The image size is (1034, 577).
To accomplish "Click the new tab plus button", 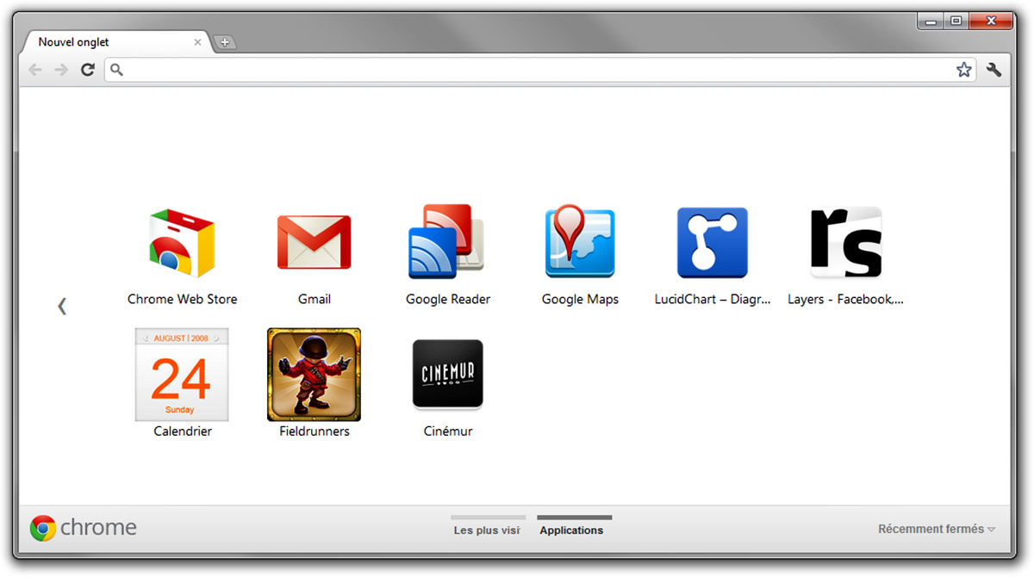I will [224, 42].
